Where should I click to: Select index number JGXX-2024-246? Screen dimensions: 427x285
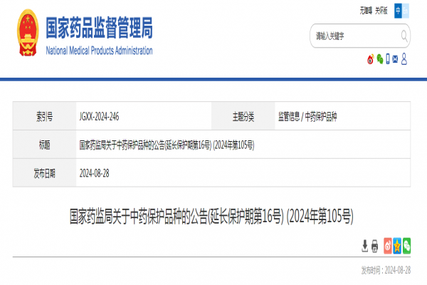pos(99,116)
